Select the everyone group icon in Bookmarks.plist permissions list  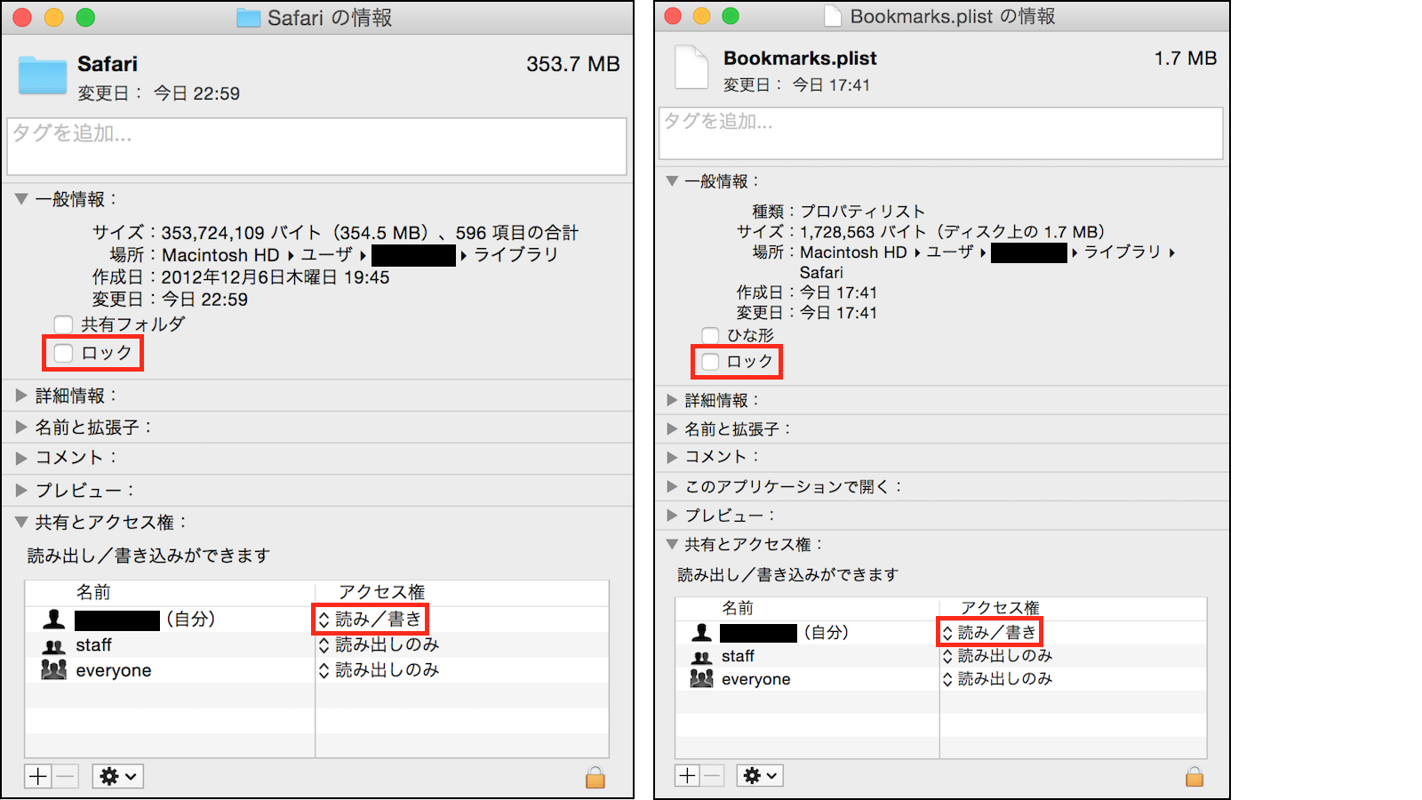[x=702, y=678]
